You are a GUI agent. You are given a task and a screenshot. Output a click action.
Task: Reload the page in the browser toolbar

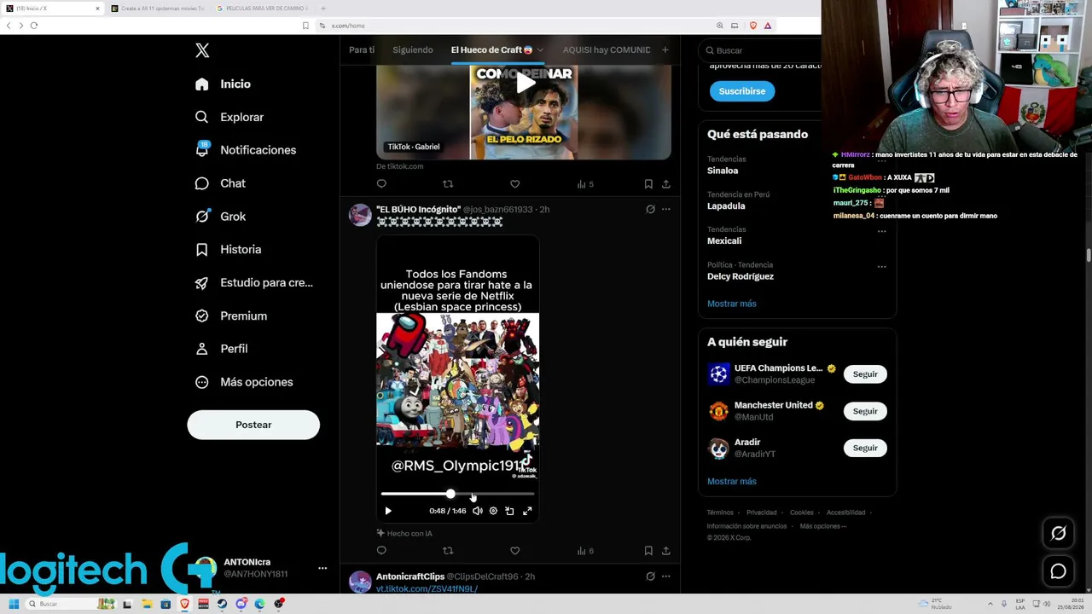(34, 26)
